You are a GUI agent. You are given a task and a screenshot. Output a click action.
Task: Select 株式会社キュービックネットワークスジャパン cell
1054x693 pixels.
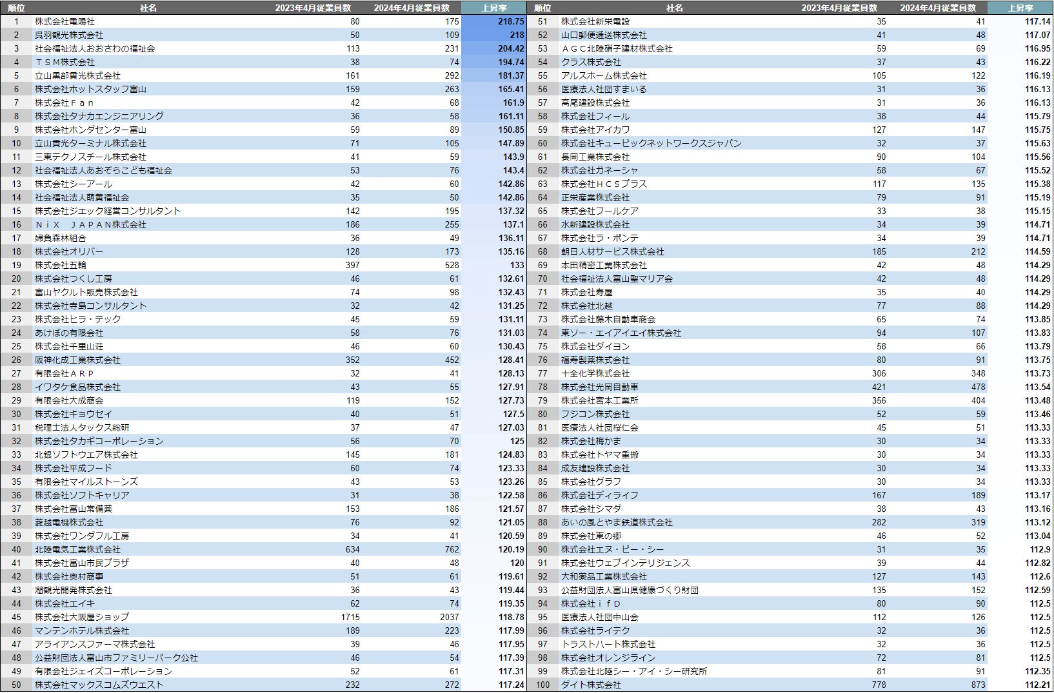point(651,143)
